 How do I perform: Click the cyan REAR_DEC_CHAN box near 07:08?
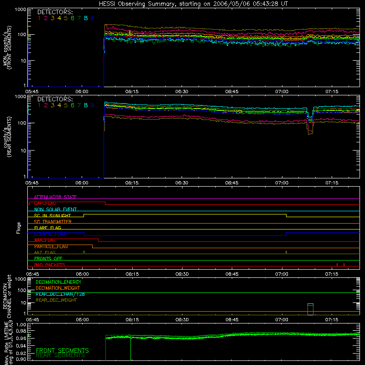click(311, 304)
